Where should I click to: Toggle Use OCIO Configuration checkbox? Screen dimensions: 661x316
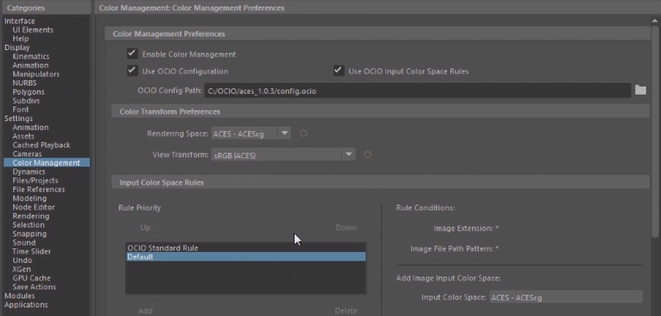click(x=133, y=71)
